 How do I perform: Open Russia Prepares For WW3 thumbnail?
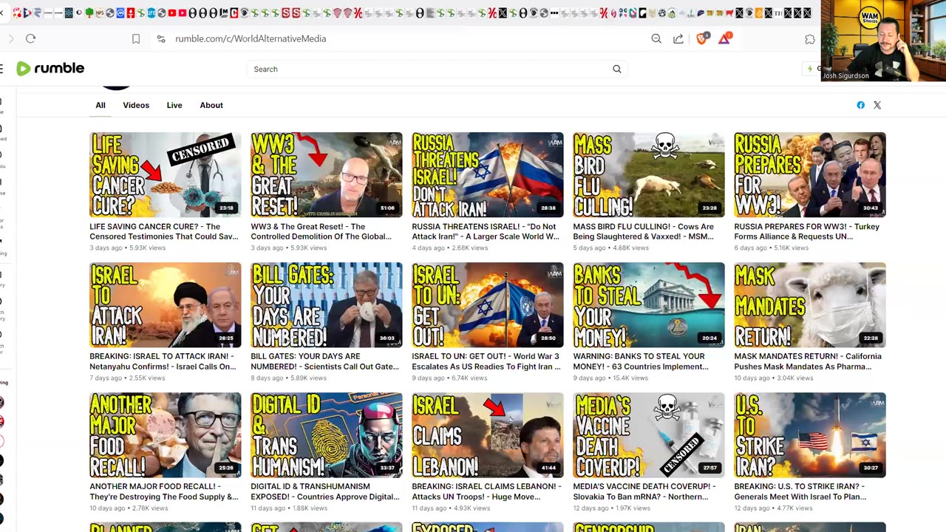[x=810, y=175]
